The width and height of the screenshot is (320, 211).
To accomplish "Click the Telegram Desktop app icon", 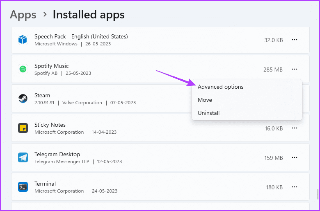I will pos(23,157).
